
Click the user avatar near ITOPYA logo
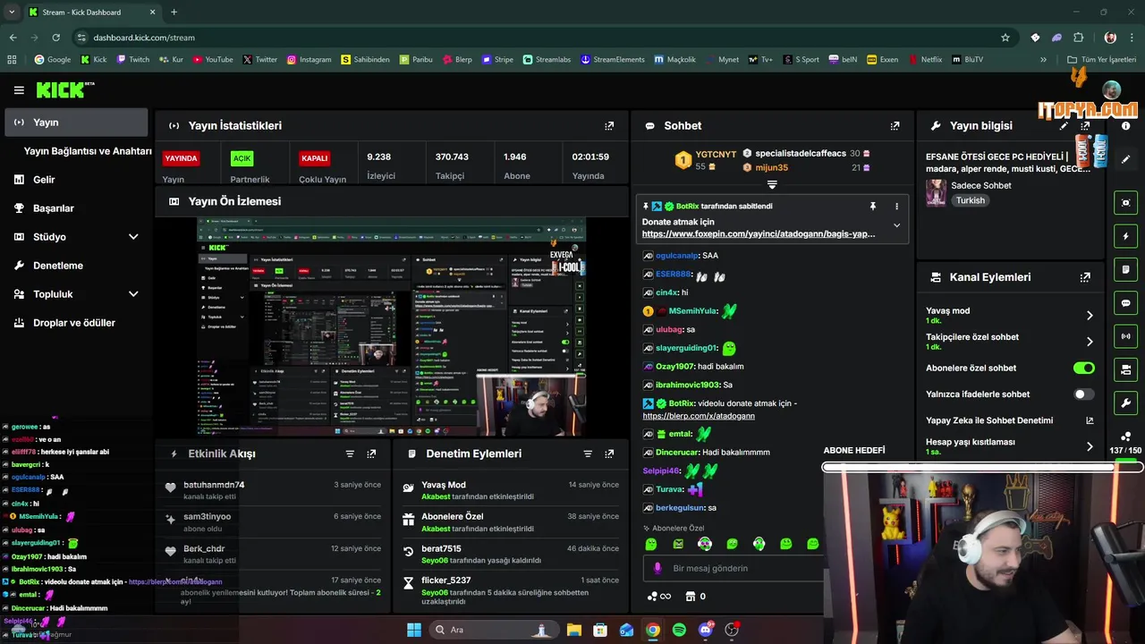pyautogui.click(x=1111, y=90)
